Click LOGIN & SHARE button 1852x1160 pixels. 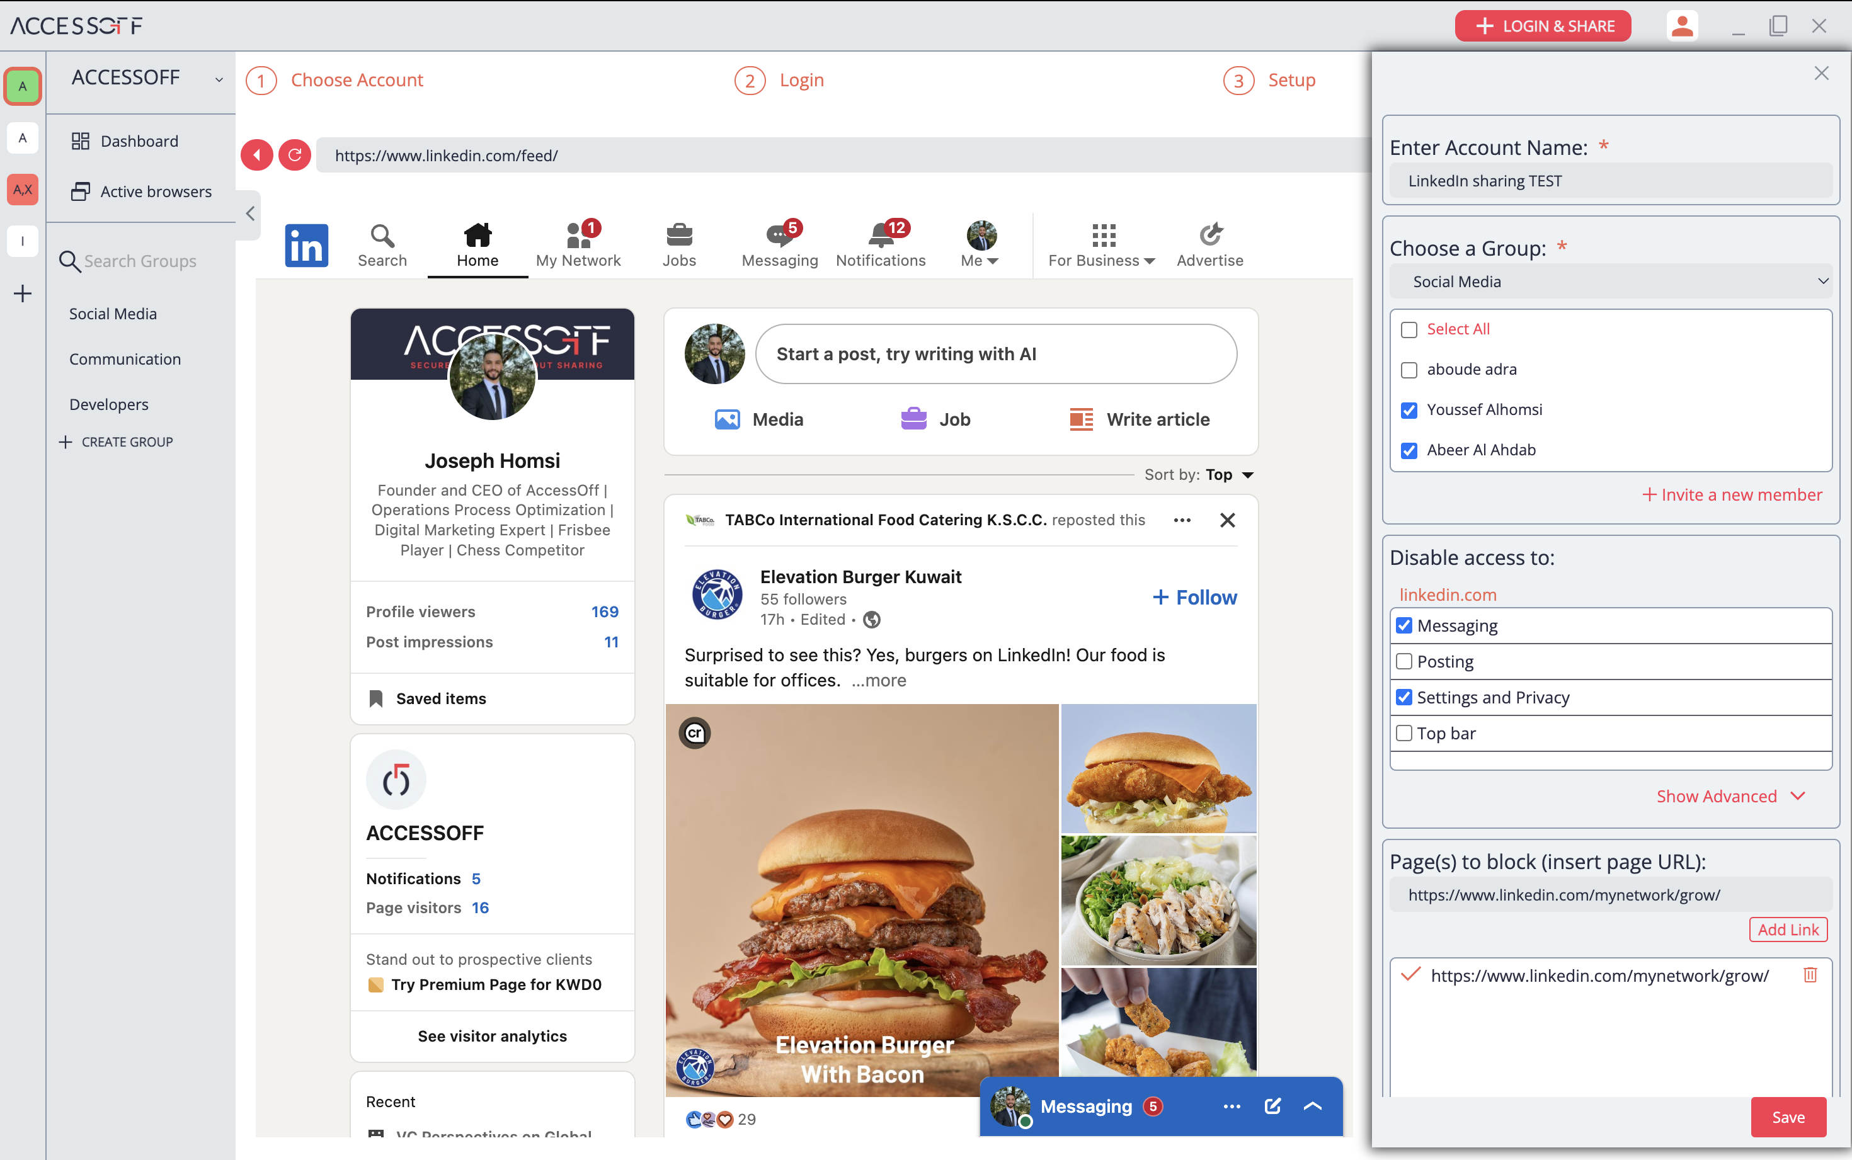point(1543,26)
